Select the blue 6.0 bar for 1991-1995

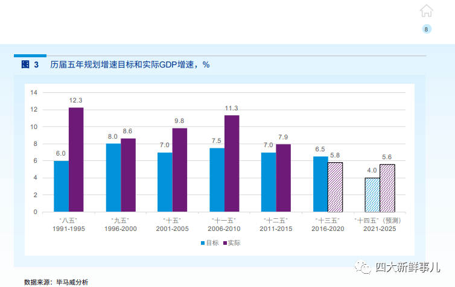(x=61, y=186)
